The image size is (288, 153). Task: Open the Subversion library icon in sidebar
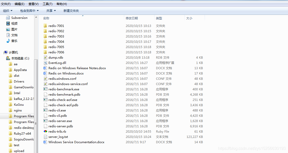(x=8, y=18)
